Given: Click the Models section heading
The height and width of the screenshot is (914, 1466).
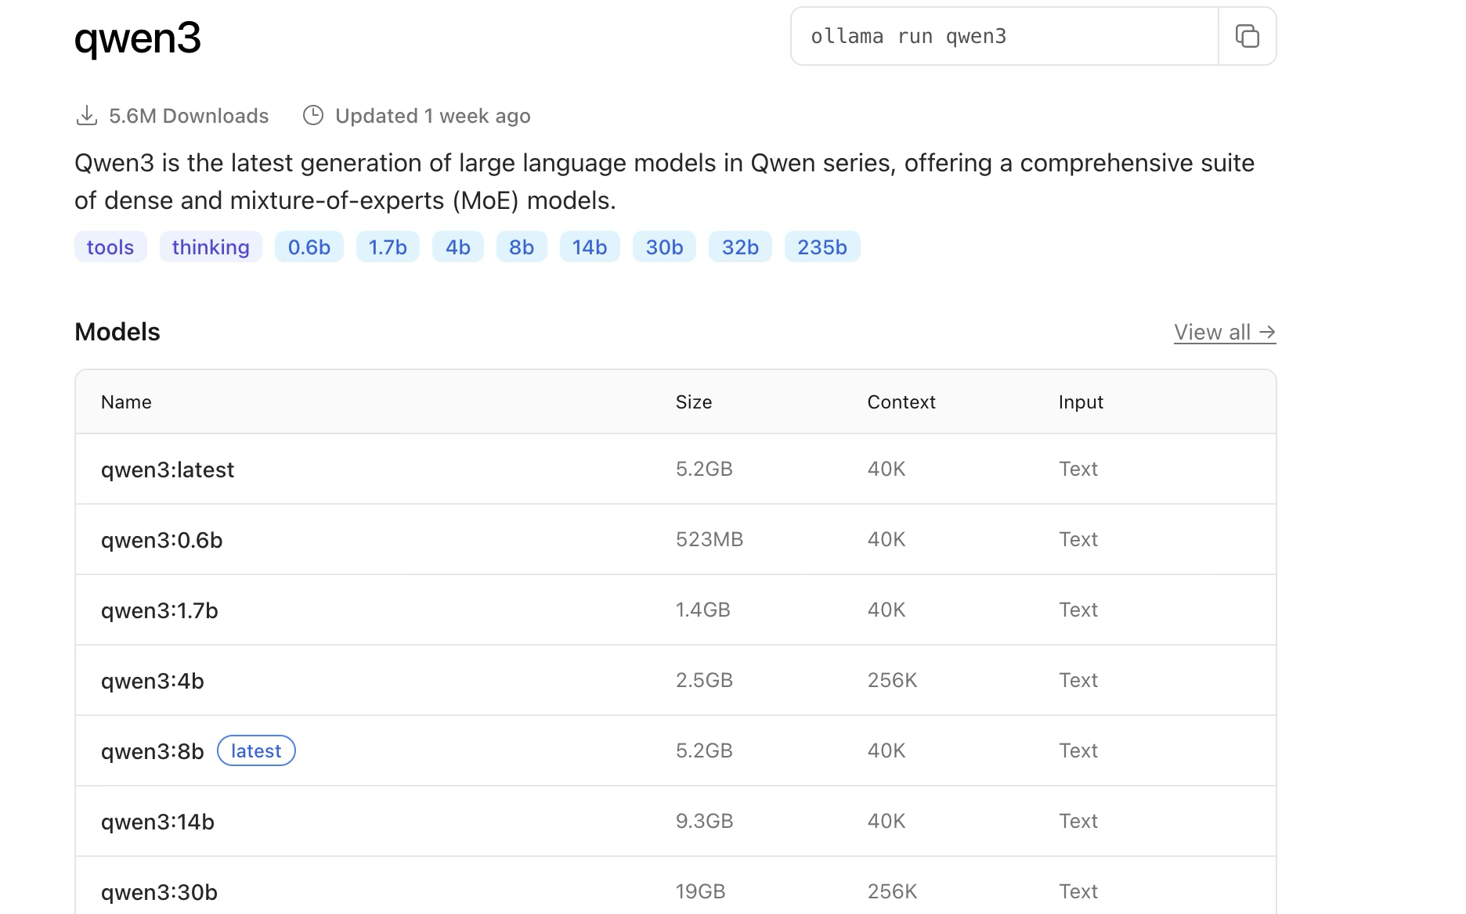Looking at the screenshot, I should [117, 332].
